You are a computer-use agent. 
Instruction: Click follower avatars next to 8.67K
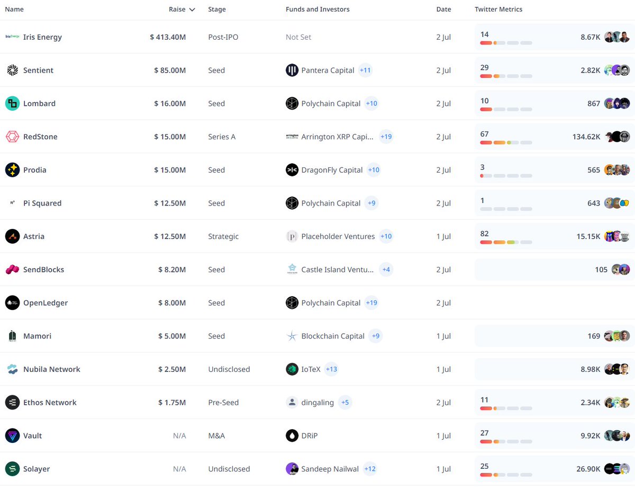(x=617, y=37)
